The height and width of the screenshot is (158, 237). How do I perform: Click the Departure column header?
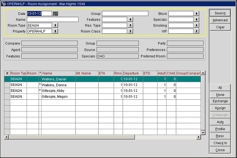point(132,73)
